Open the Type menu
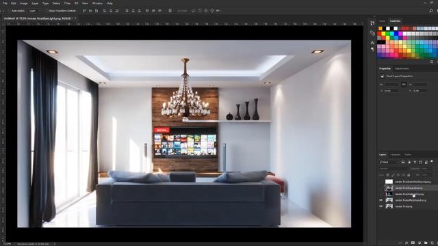 pos(46,3)
